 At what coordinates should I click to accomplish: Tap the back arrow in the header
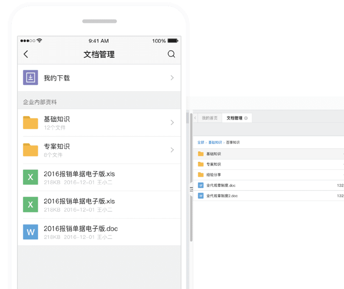(26, 54)
